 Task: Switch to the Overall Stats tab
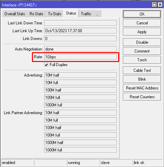(15, 14)
